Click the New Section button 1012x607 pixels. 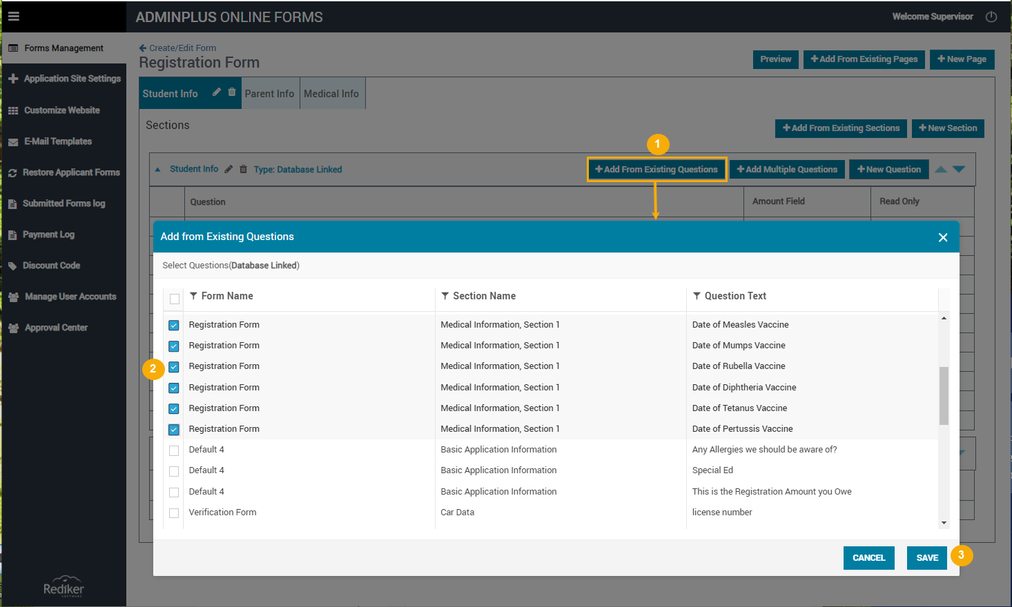[948, 128]
